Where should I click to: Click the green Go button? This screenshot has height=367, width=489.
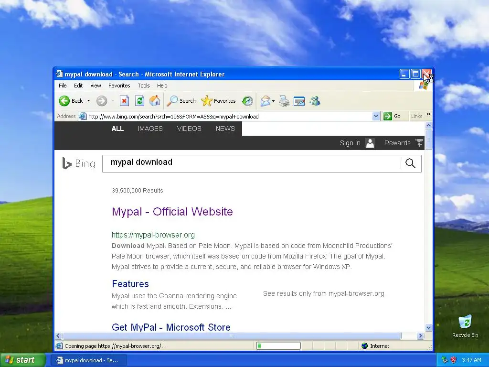point(392,117)
